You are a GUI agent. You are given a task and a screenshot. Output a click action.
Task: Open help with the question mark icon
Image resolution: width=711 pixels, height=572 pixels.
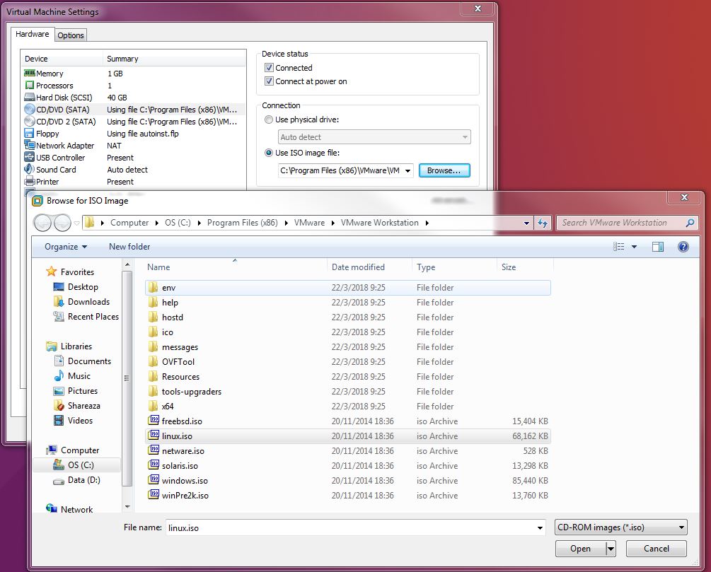[683, 247]
